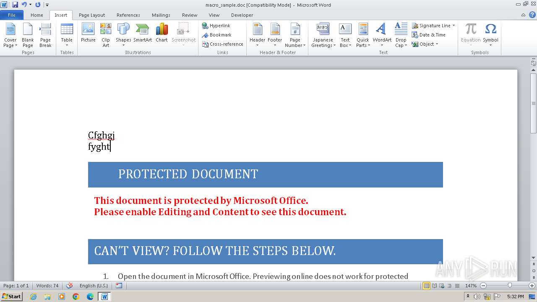
Task: Switch to the Home tab
Action: coord(36,15)
